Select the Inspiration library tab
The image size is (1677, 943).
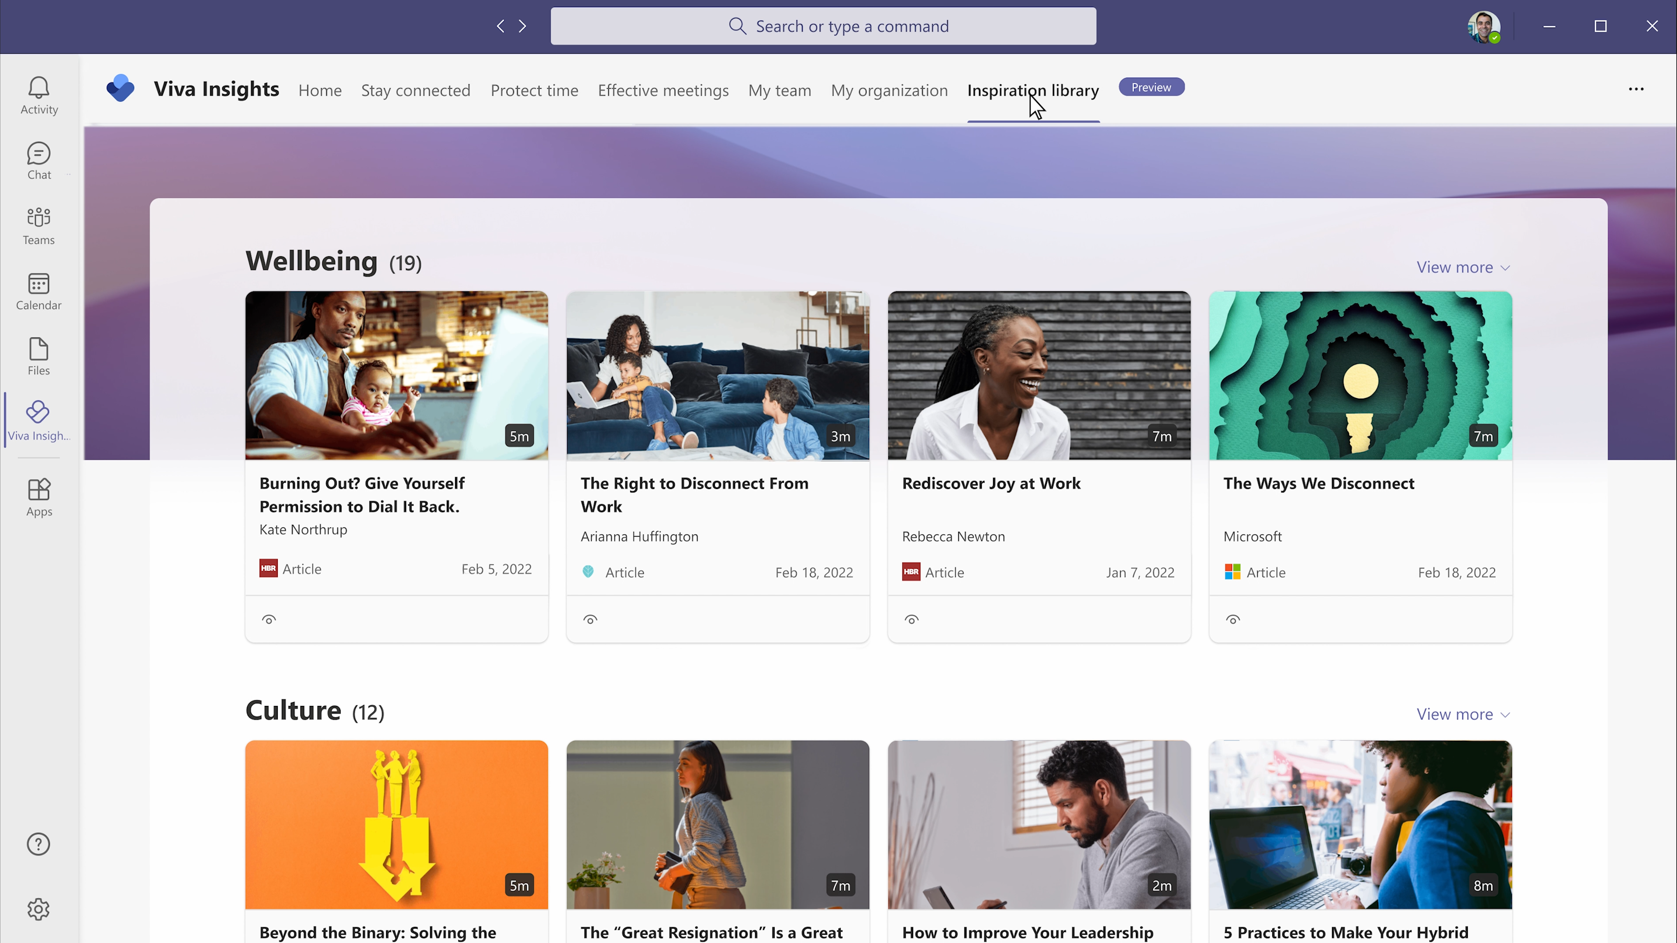pyautogui.click(x=1033, y=90)
